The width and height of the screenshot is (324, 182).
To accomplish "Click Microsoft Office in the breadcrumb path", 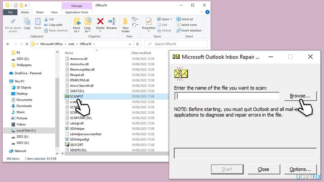I will tap(51, 44).
